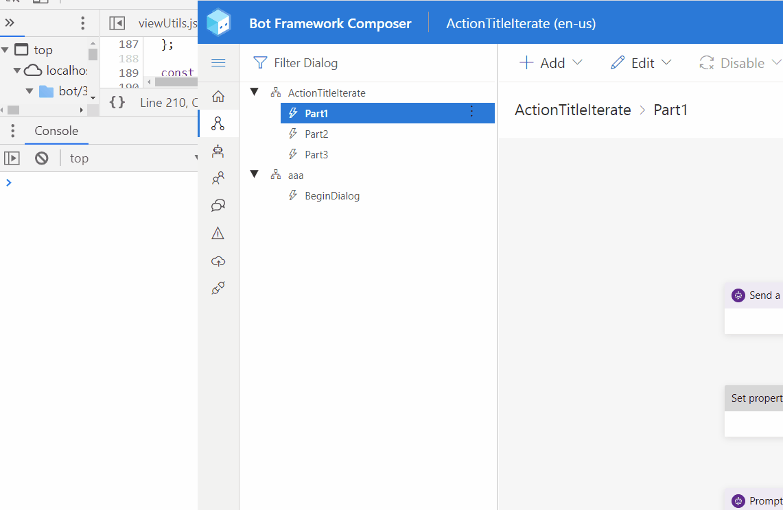Click the Bot Framework Composer logo

click(219, 23)
